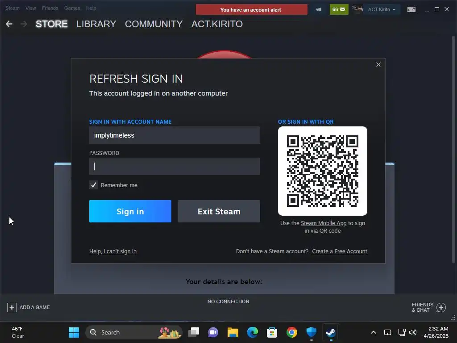Click the QR code image
Screen dimensions: 457x343
click(x=322, y=171)
